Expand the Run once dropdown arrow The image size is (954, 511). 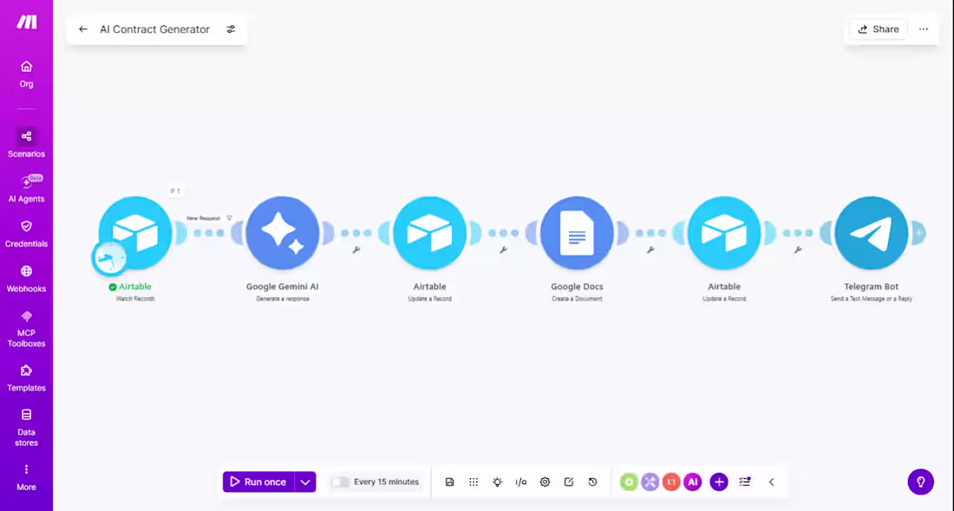pos(305,482)
